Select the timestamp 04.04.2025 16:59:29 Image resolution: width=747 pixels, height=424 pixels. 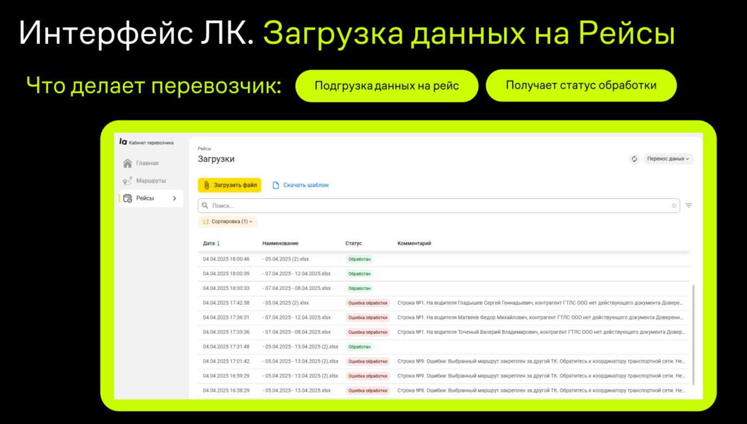point(226,376)
